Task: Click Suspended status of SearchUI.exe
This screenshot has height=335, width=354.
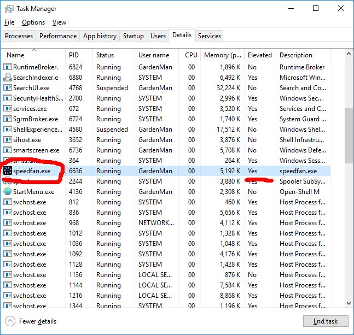Action: [x=112, y=88]
